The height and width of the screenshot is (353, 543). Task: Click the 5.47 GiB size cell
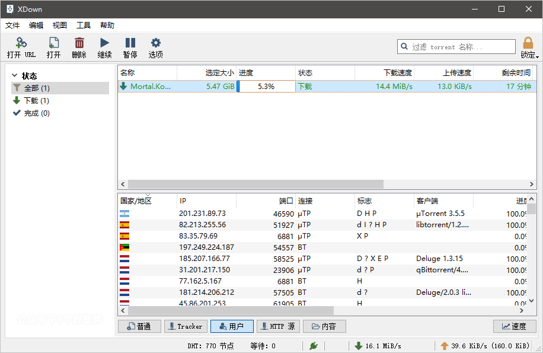coord(221,86)
